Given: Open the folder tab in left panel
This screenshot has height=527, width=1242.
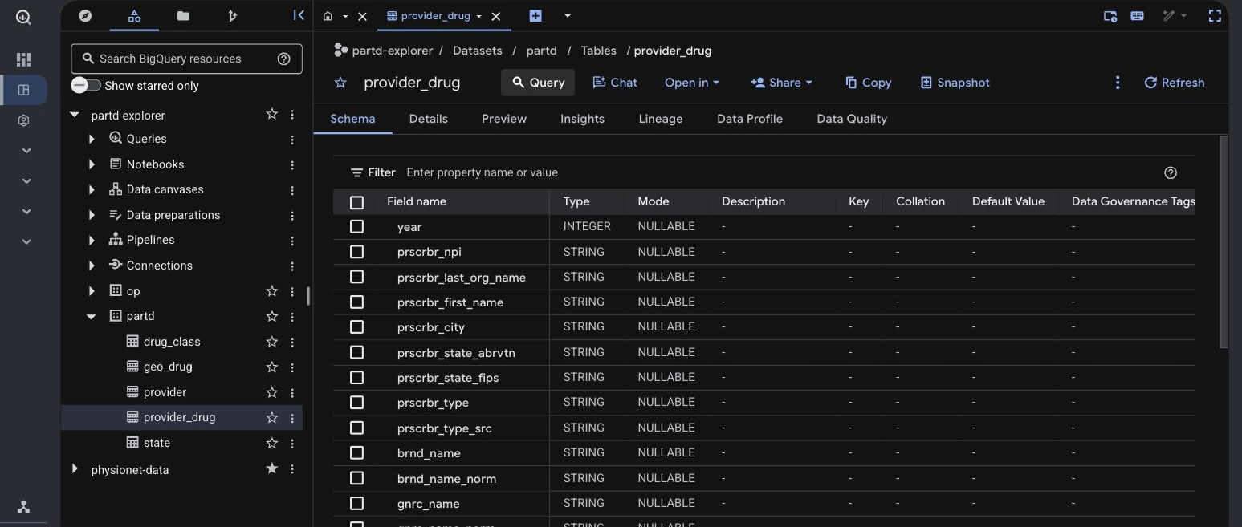Looking at the screenshot, I should 183,15.
